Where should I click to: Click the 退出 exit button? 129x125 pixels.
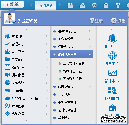coord(118,21)
